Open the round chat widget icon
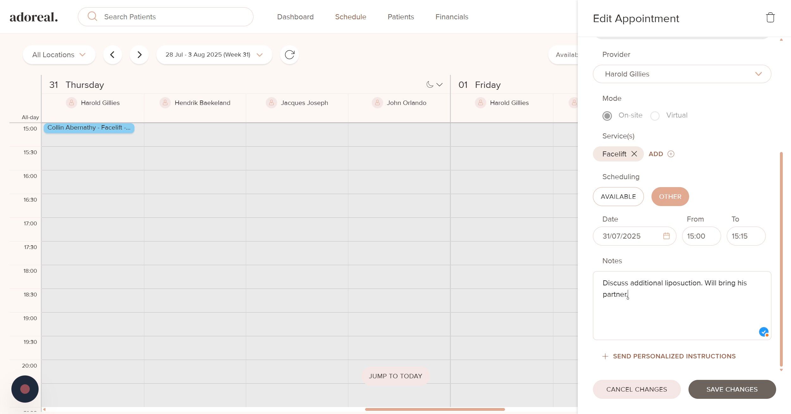This screenshot has width=791, height=414. click(25, 389)
